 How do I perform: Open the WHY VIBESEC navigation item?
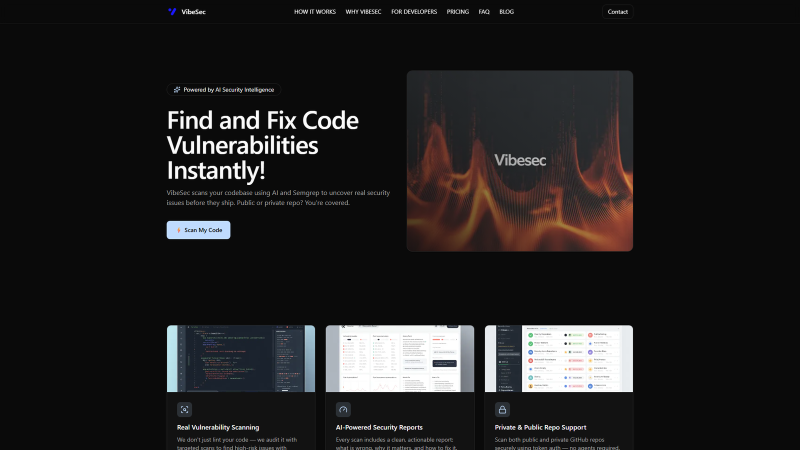[x=363, y=11]
